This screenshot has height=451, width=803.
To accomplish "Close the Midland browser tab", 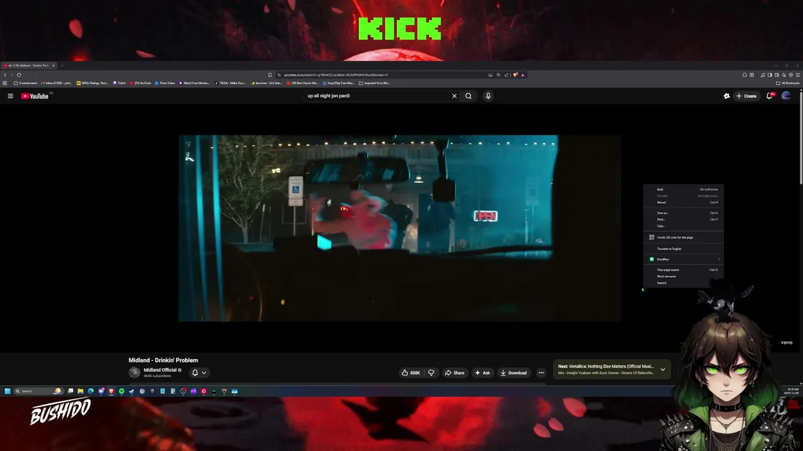I will tap(53, 65).
